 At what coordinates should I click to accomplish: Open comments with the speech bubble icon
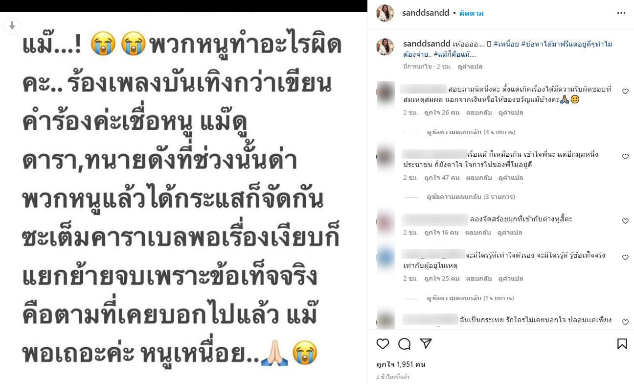404,344
